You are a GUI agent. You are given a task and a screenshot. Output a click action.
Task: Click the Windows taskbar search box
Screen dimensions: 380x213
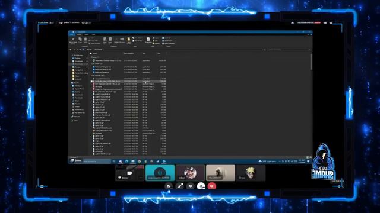pyautogui.click(x=97, y=161)
